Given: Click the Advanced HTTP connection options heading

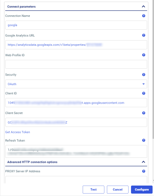Looking at the screenshot, I should [32, 162].
